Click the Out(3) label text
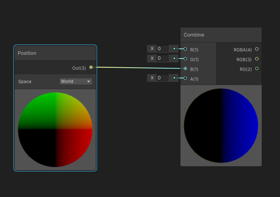The width and height of the screenshot is (280, 197). click(x=79, y=68)
